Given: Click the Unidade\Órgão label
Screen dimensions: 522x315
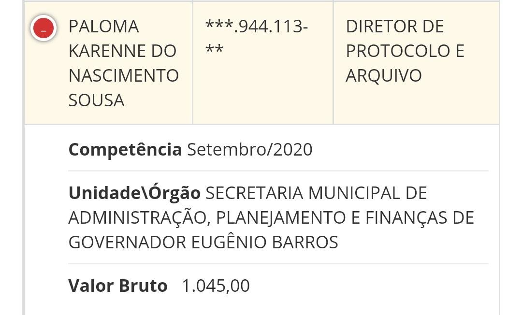Looking at the screenshot, I should pyautogui.click(x=134, y=193).
